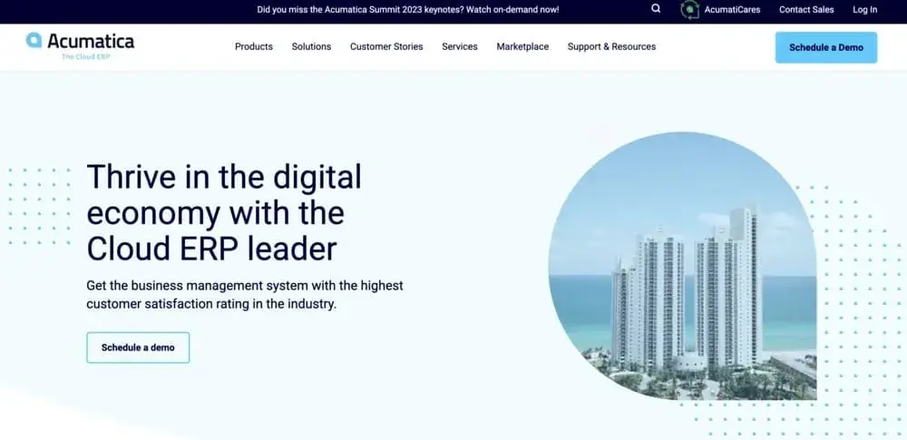Open the Contact Sales link
The height and width of the screenshot is (440, 907).
coord(806,9)
